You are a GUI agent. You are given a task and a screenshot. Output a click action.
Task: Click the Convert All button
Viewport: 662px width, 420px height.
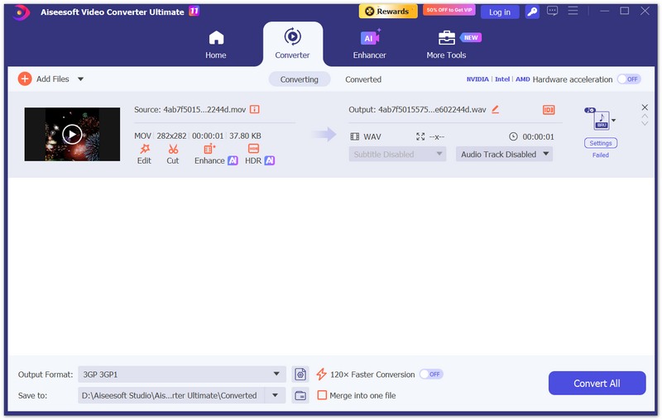(x=597, y=383)
